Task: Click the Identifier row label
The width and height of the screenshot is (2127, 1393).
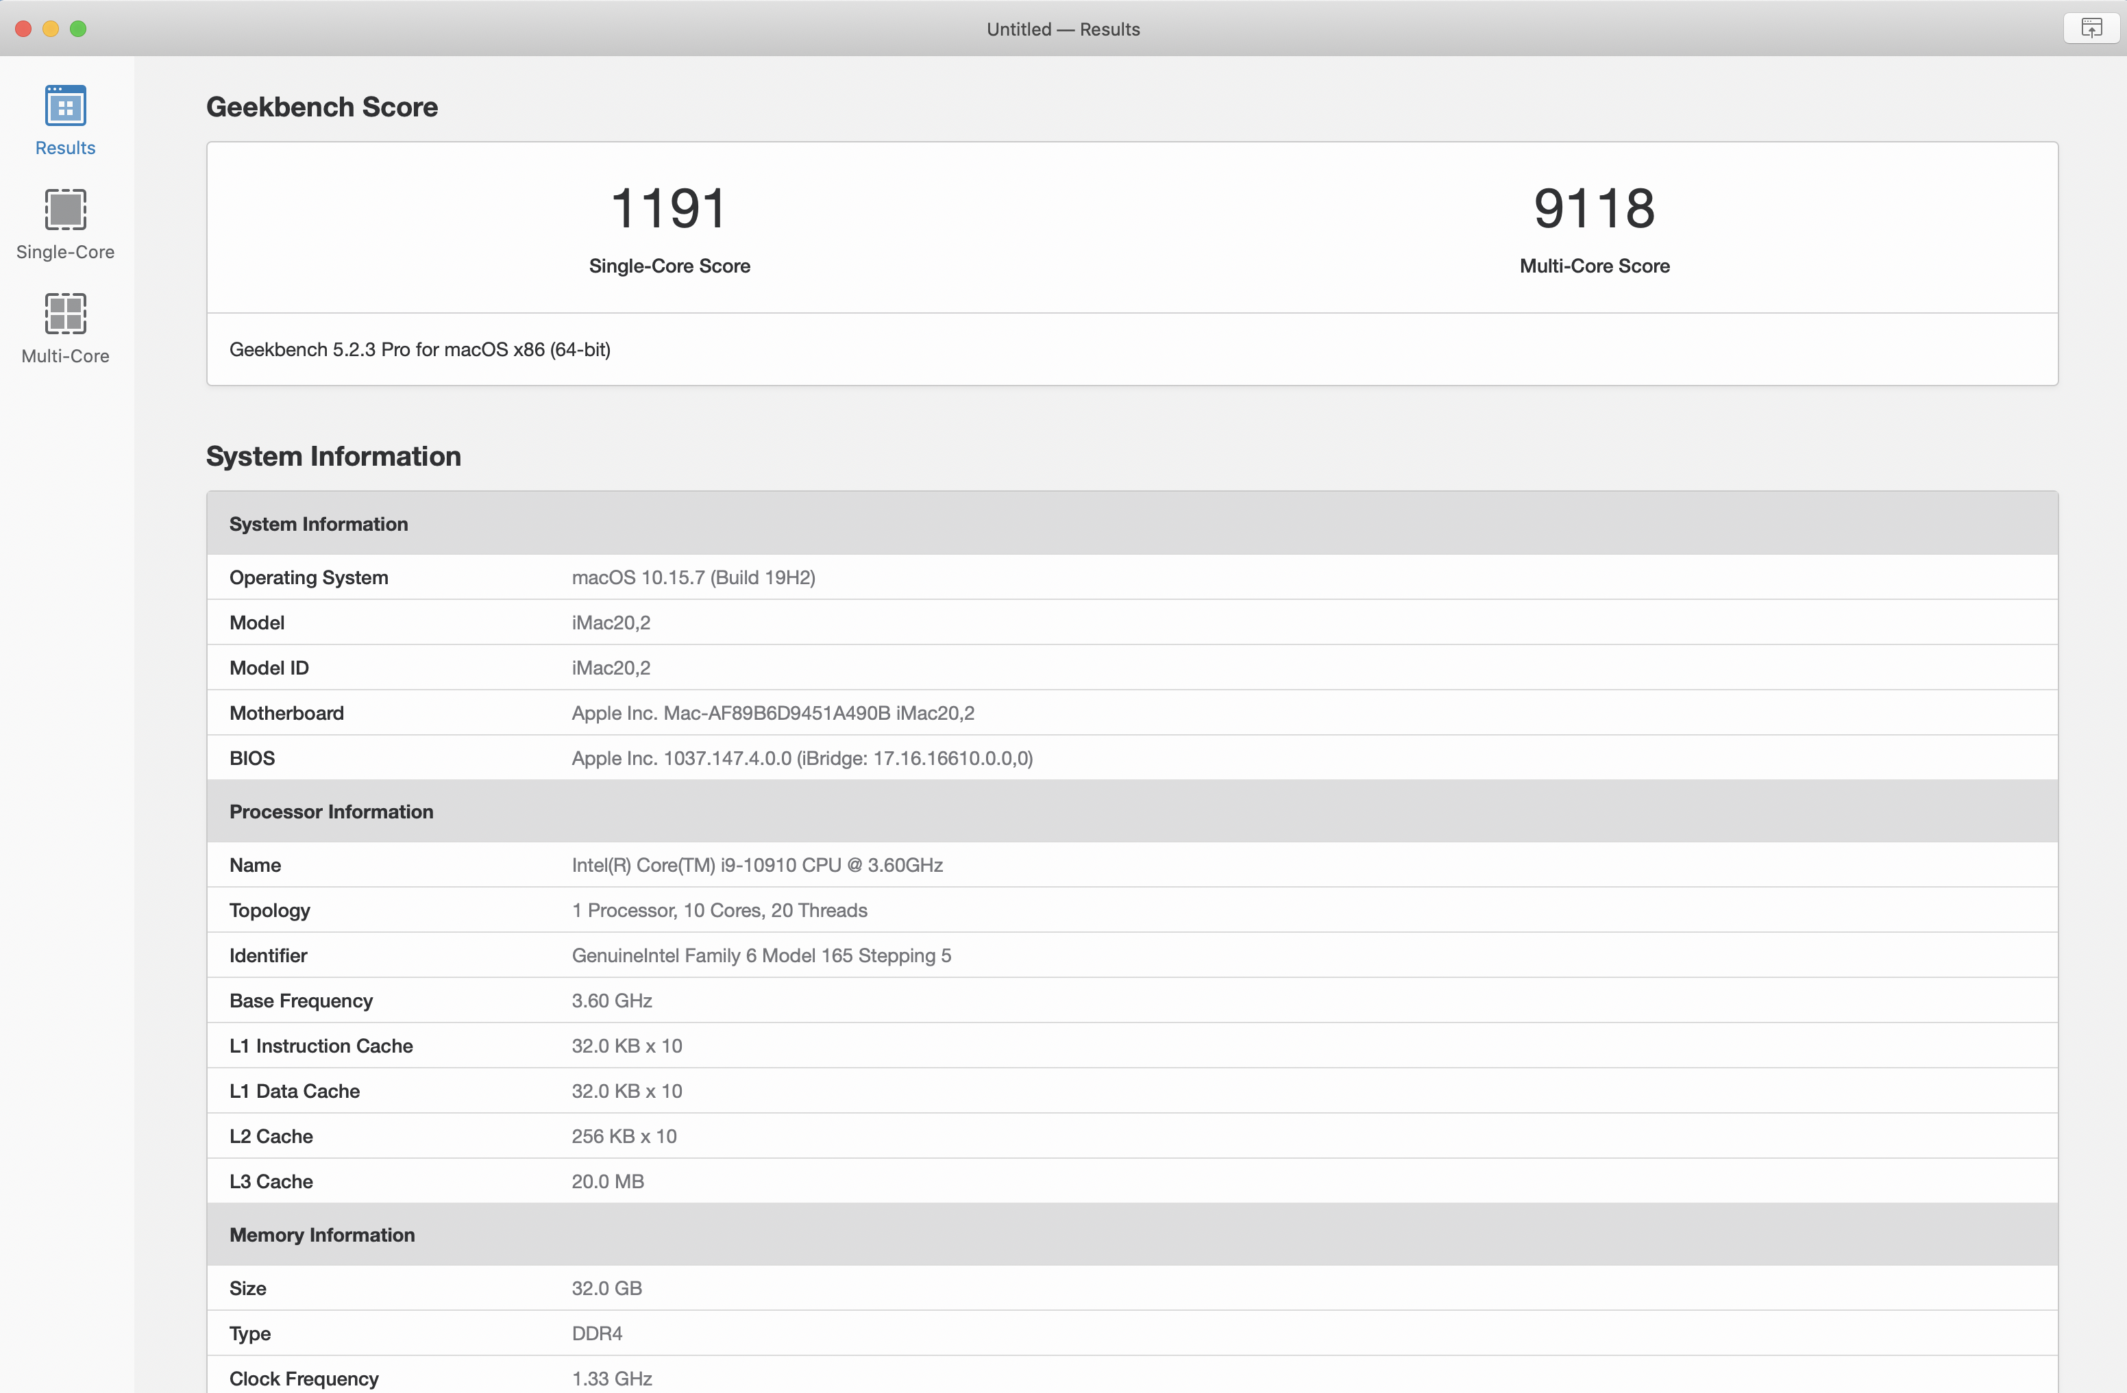Action: [x=268, y=955]
